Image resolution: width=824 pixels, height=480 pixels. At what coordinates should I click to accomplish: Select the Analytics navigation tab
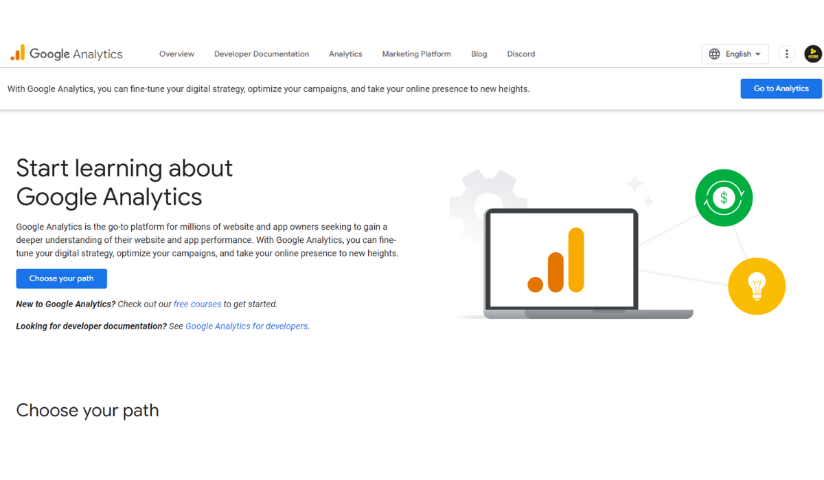coord(345,54)
